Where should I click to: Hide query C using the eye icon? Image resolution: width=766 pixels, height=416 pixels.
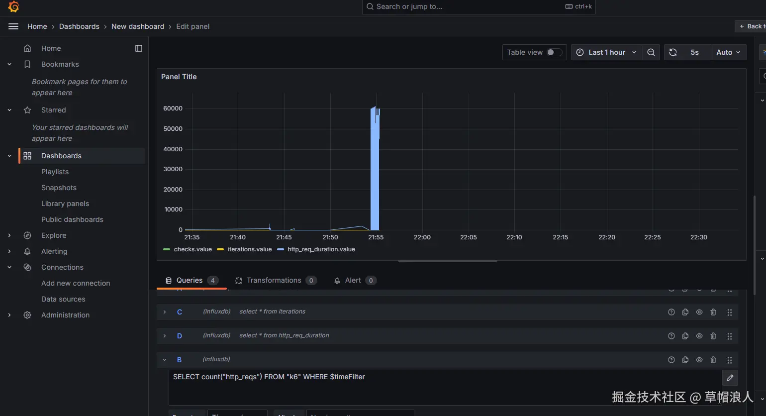(699, 312)
